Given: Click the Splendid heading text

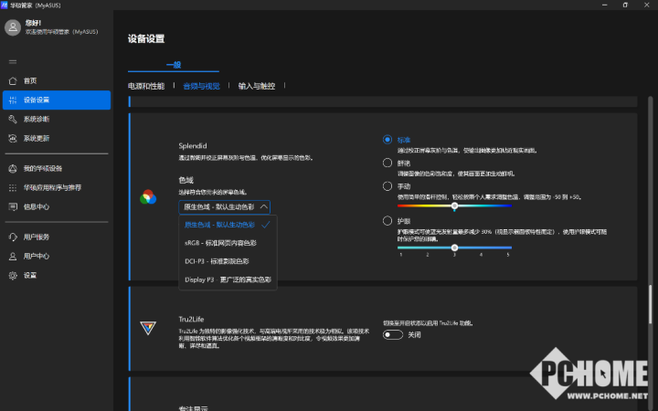Looking at the screenshot, I should pyautogui.click(x=193, y=146).
